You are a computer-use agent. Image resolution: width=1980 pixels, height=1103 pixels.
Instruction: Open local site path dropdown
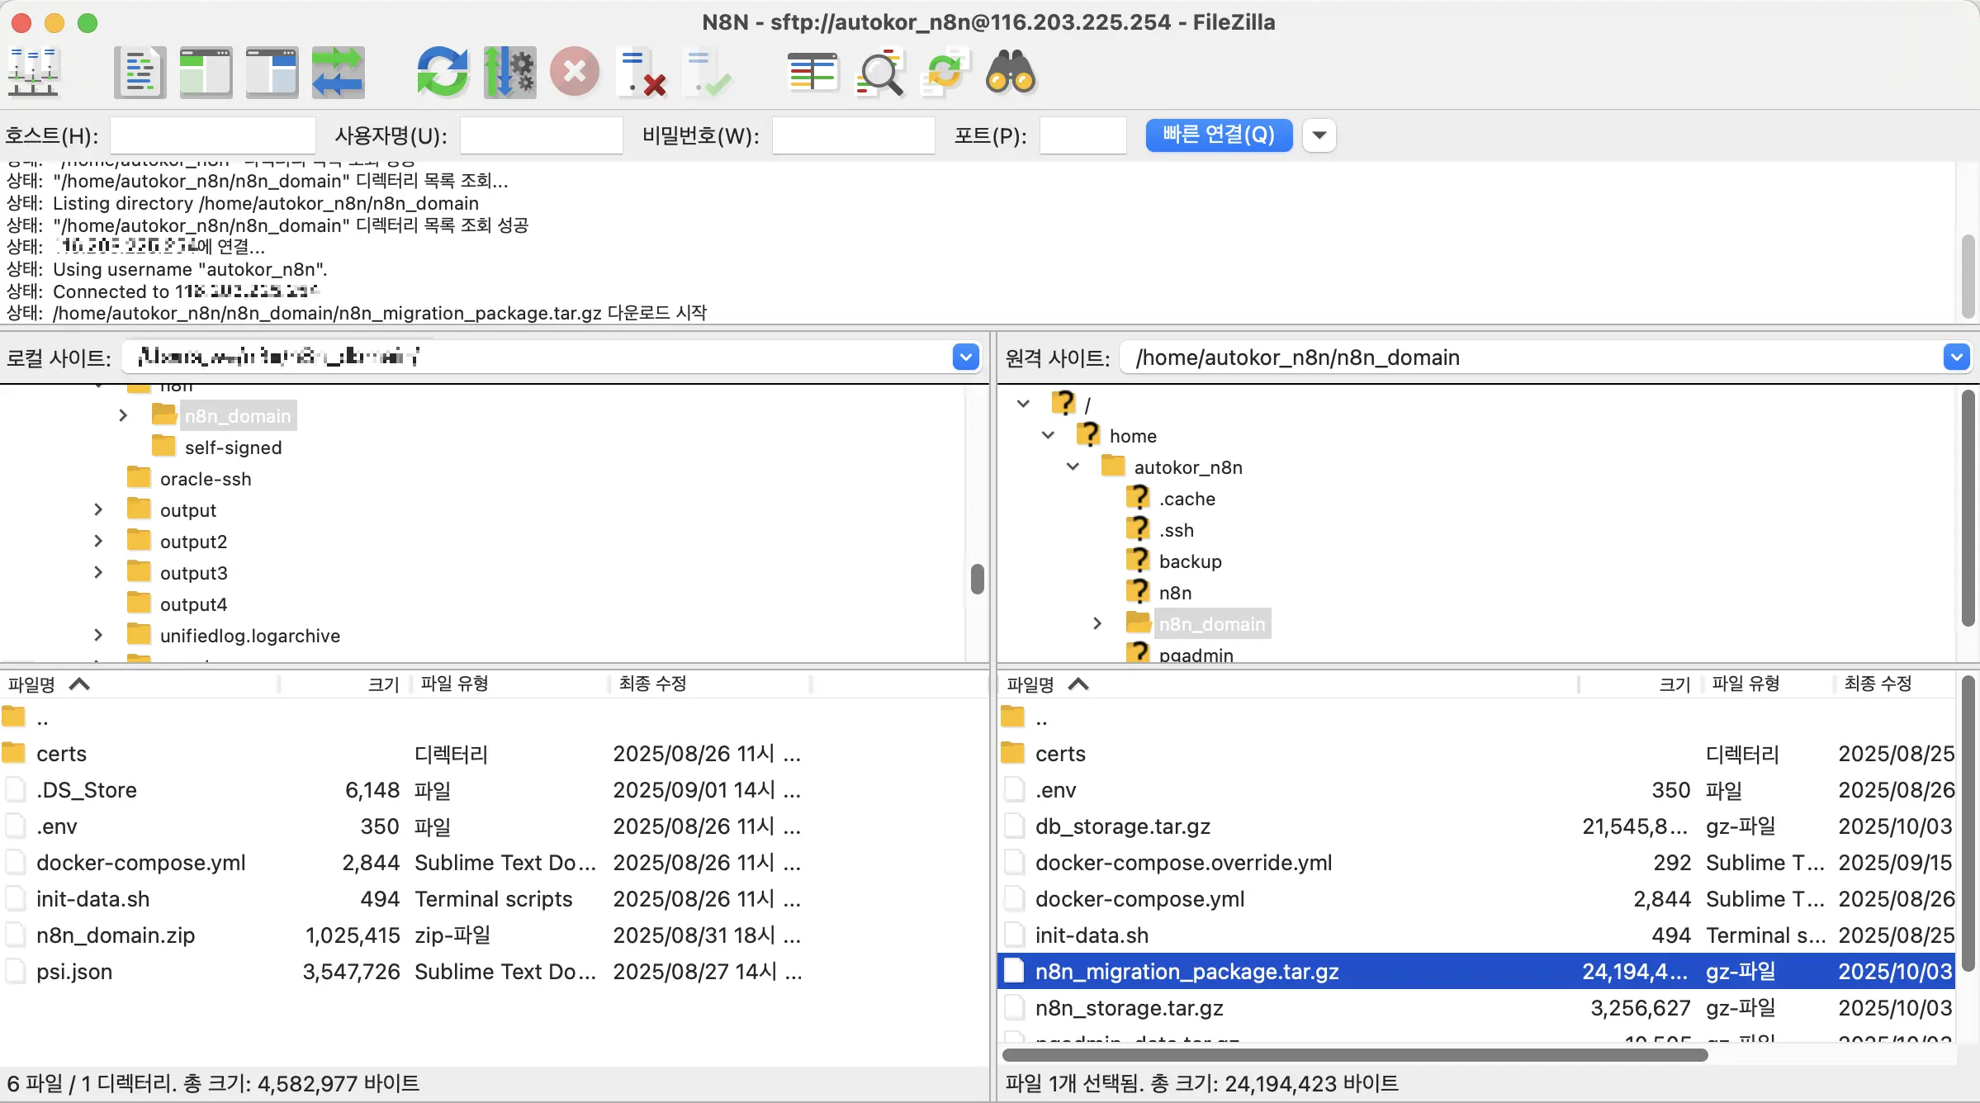click(x=965, y=357)
